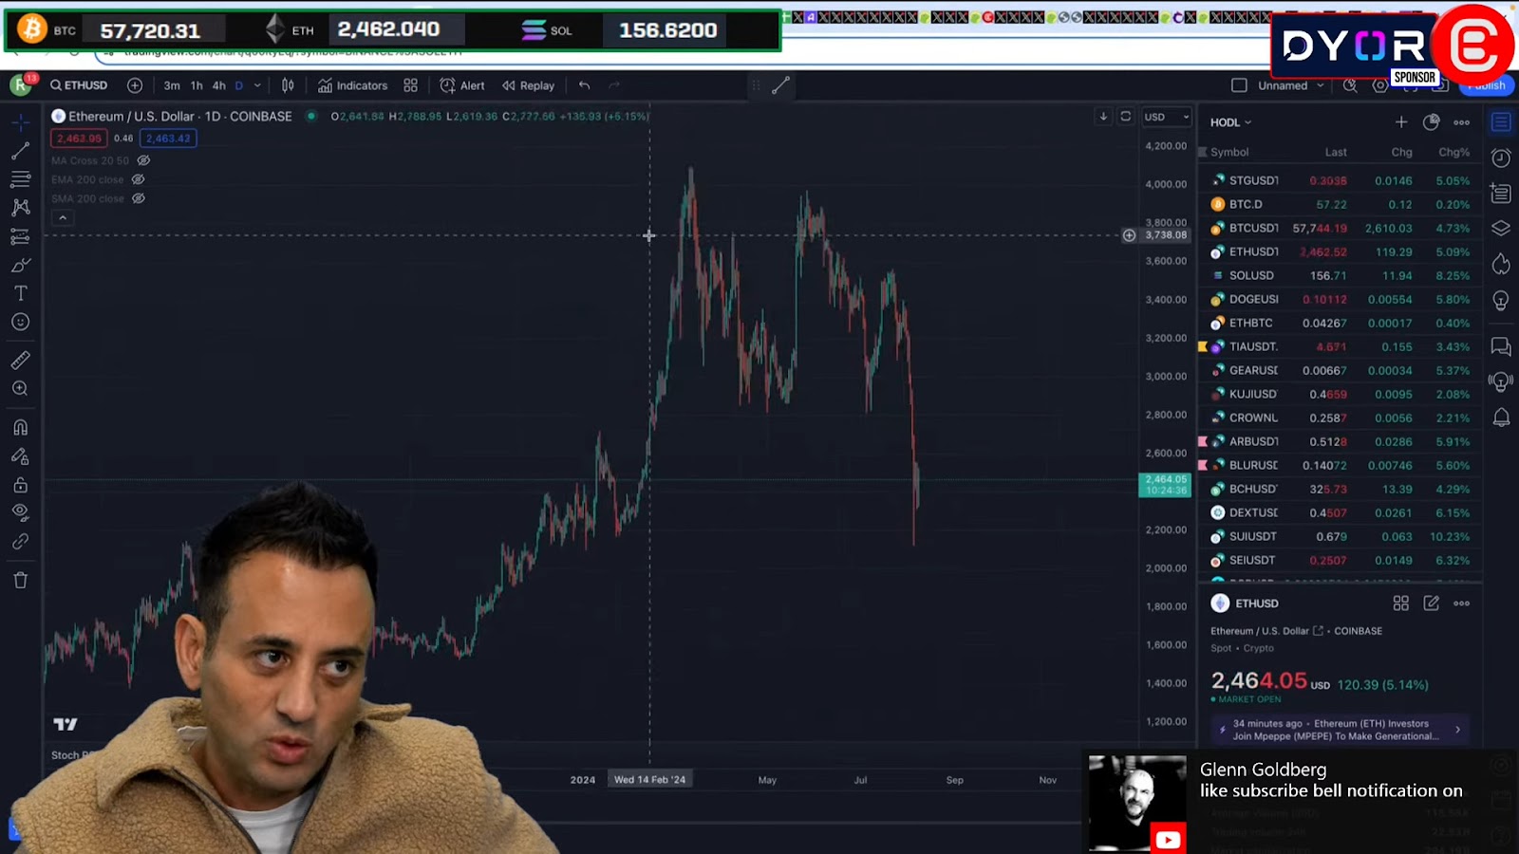Toggle lock all drawings

(20, 485)
